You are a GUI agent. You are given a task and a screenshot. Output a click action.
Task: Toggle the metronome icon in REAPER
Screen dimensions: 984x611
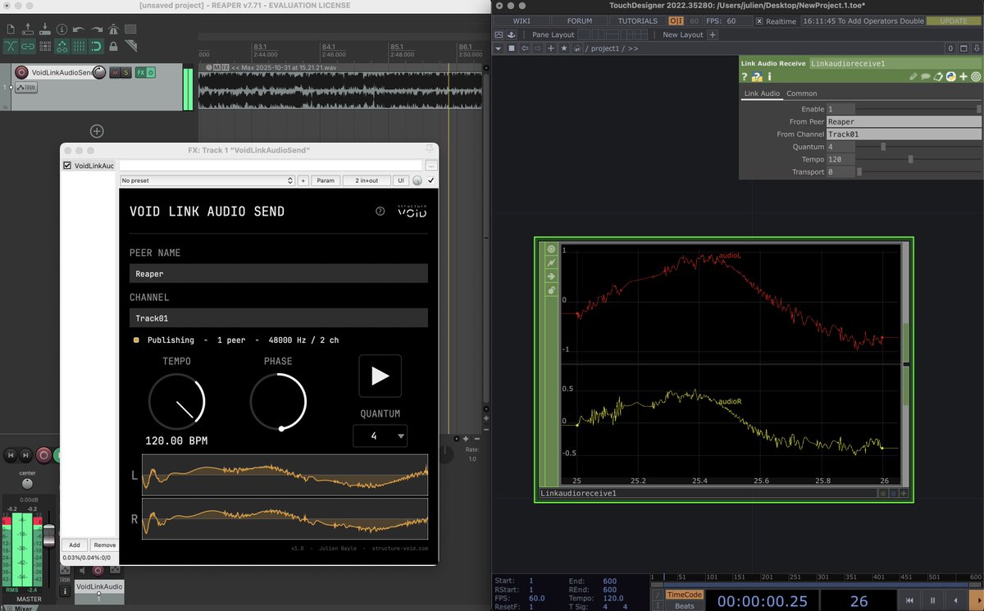pyautogui.click(x=113, y=30)
